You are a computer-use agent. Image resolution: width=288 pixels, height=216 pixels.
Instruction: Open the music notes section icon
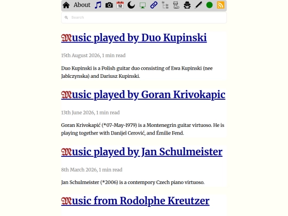point(98,5)
